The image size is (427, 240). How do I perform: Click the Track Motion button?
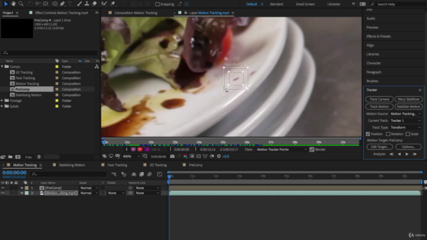[380, 107]
